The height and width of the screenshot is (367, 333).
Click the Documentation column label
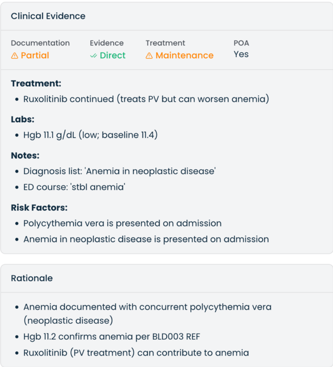40,43
